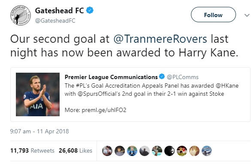251x168 pixels.
Task: Open the Harry Kane photo thumbnail
Action: tap(38, 94)
